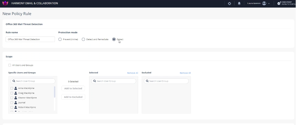Select the Prevent (Inline) radio button
Viewport: 296px width, 125px height.
click(x=60, y=39)
